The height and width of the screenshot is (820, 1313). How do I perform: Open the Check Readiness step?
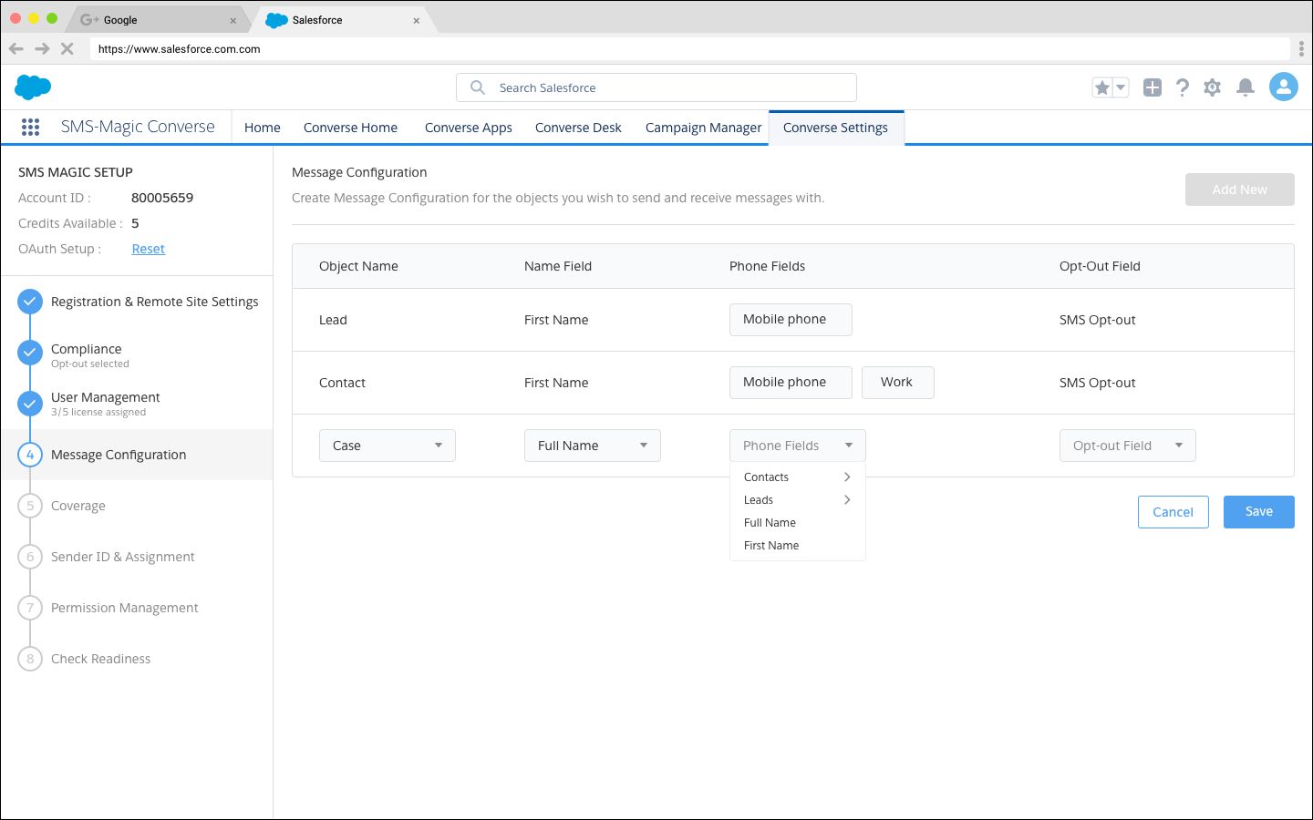101,659
